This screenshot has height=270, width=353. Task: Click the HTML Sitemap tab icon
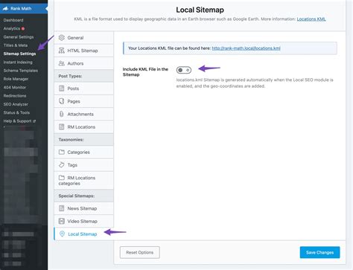click(62, 51)
